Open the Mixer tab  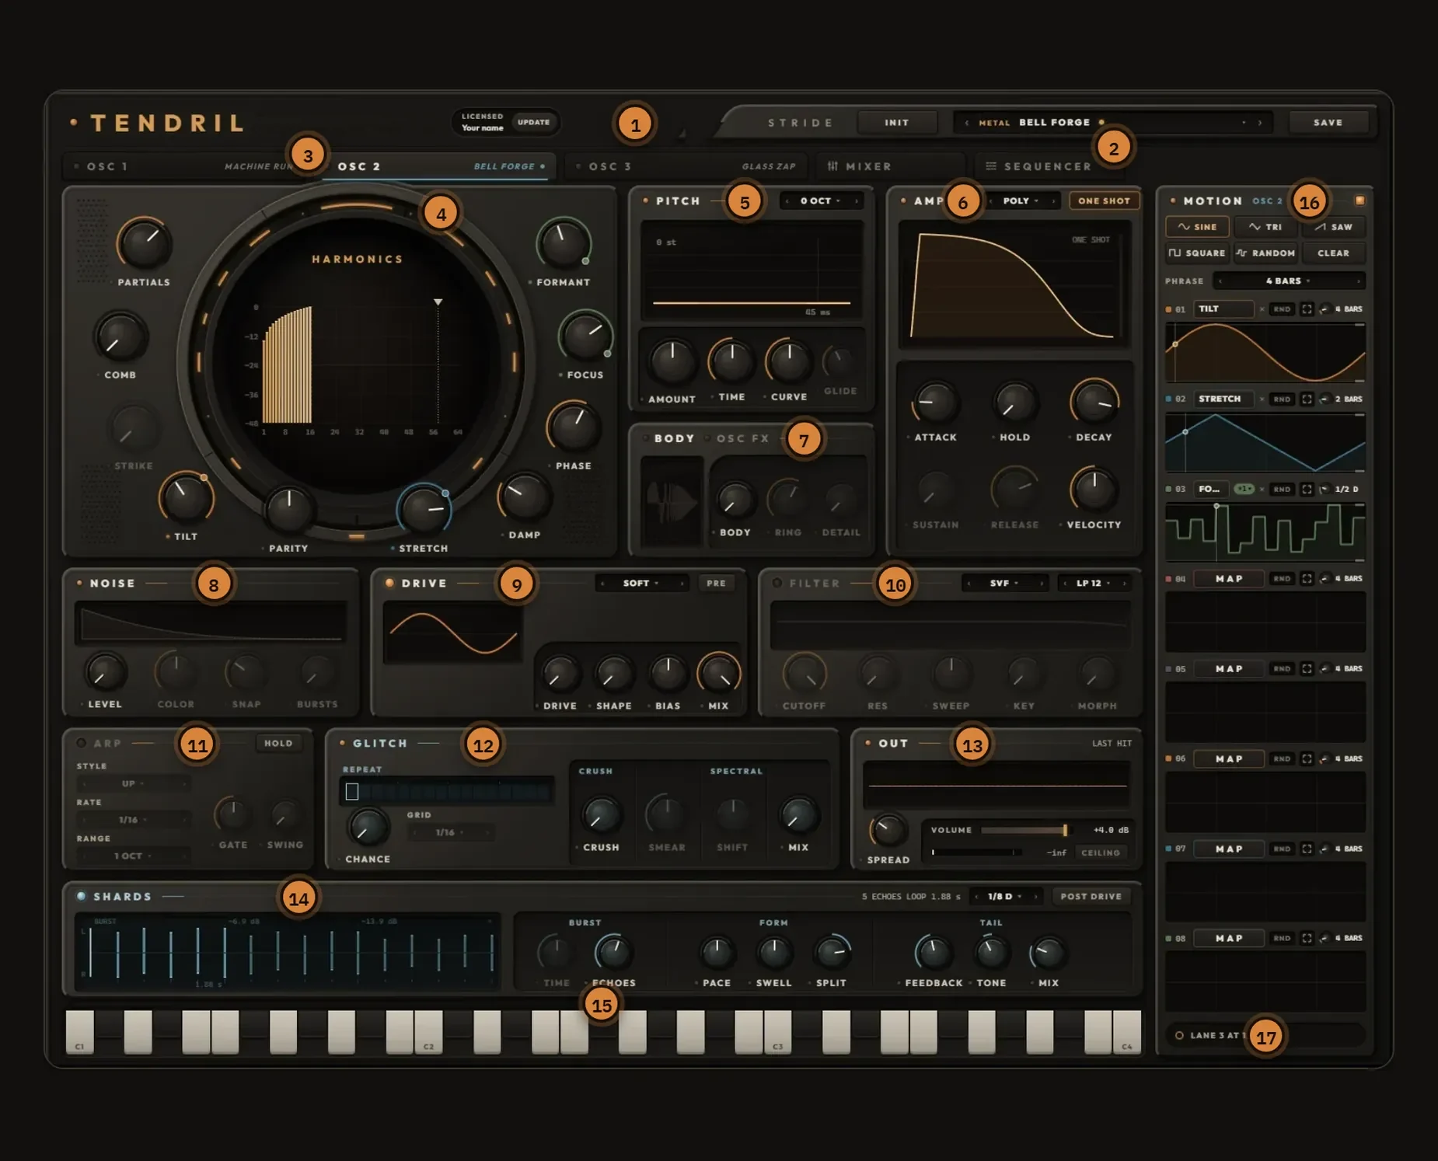tap(889, 166)
